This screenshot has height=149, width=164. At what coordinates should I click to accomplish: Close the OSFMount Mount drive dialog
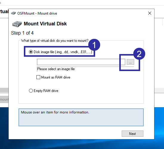point(150,13)
